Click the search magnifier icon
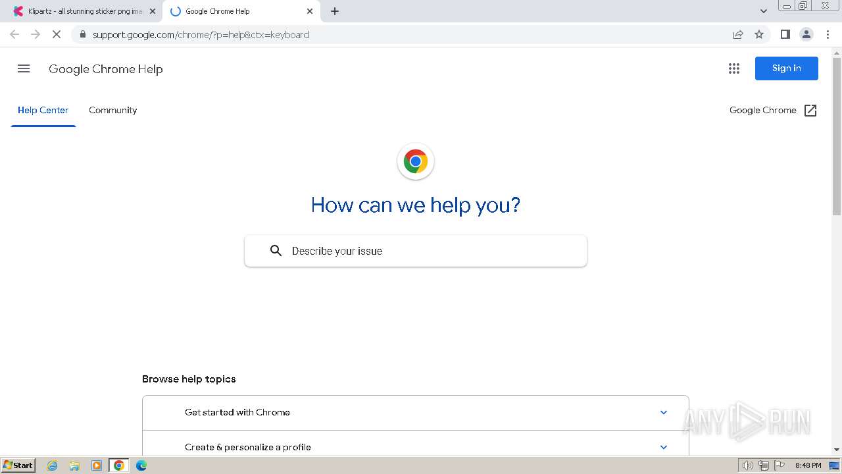Image resolution: width=842 pixels, height=474 pixels. [x=276, y=251]
